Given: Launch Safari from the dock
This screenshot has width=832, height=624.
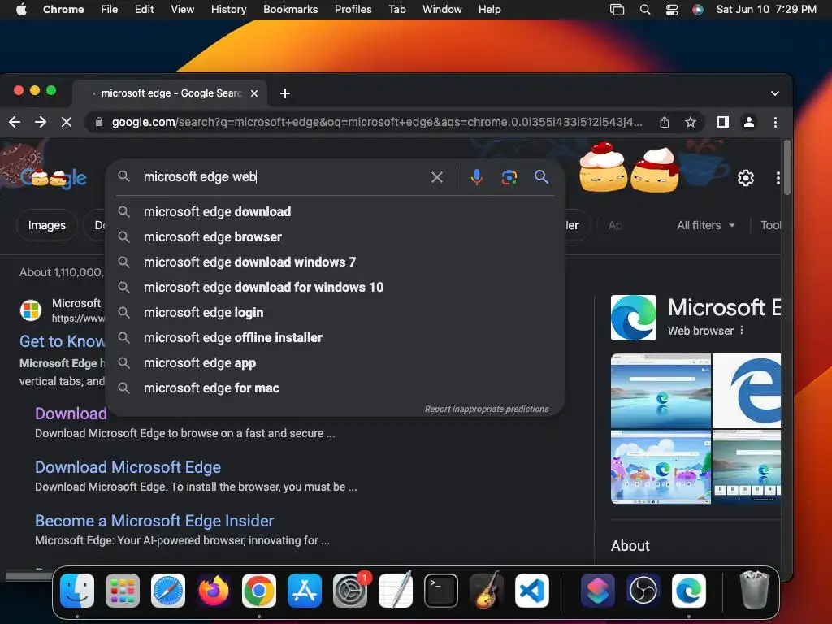Looking at the screenshot, I should point(168,591).
